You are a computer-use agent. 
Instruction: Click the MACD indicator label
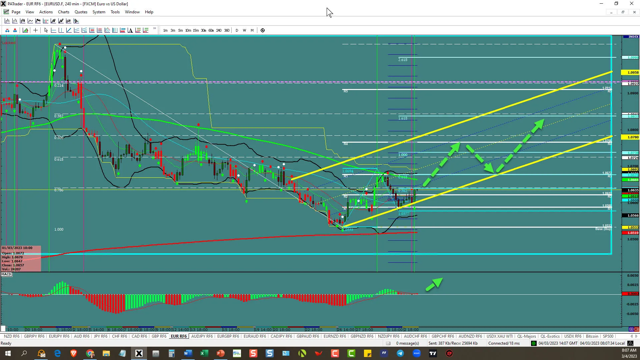(6, 274)
